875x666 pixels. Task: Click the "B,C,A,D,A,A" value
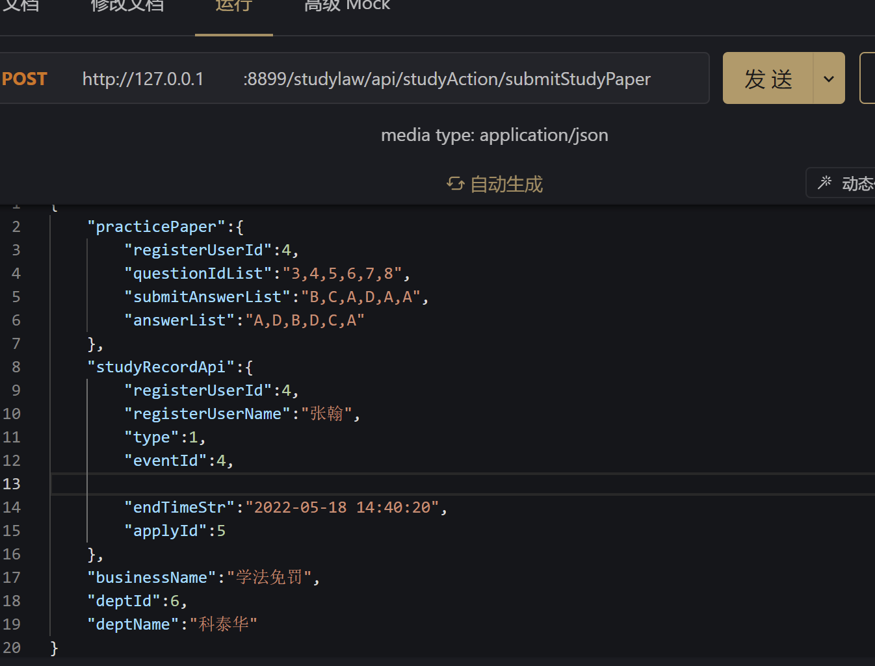click(361, 297)
